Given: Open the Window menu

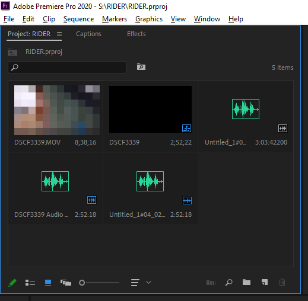Looking at the screenshot, I should (x=207, y=19).
